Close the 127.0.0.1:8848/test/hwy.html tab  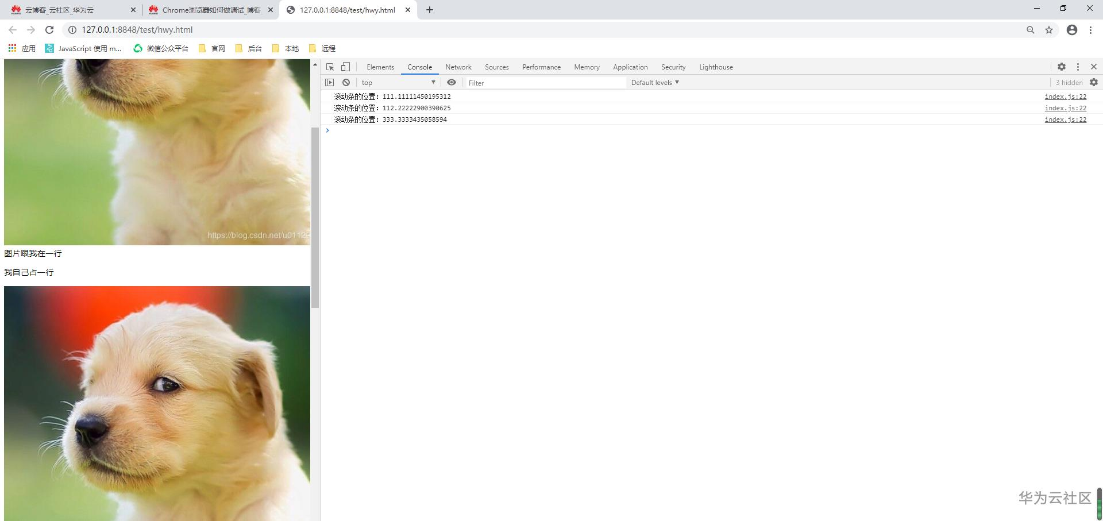pos(408,10)
